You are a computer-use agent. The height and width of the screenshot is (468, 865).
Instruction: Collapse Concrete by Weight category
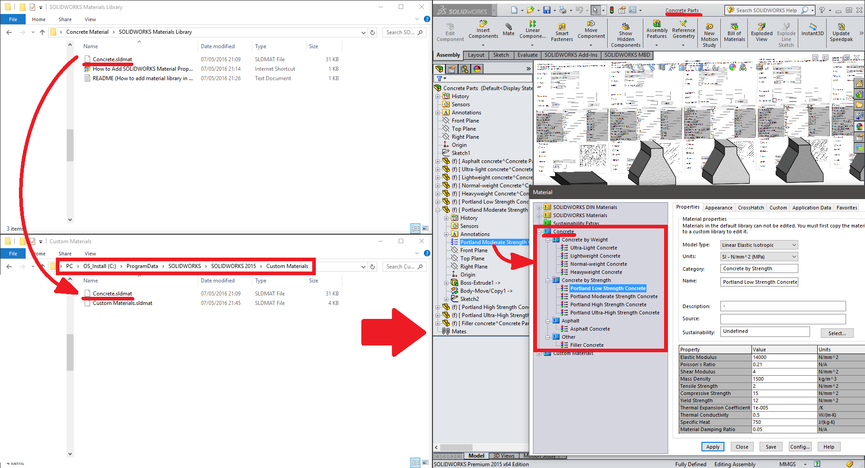pos(548,240)
